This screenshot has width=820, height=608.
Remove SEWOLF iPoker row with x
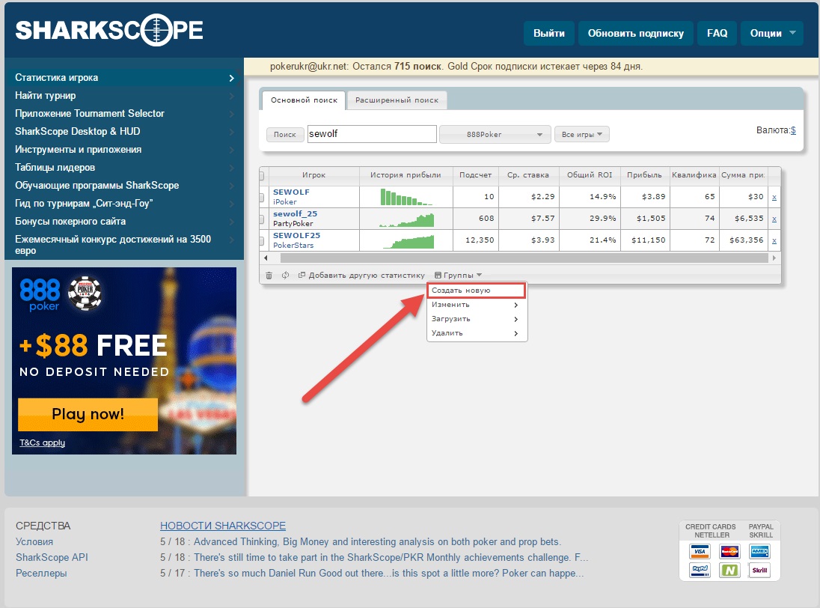pyautogui.click(x=774, y=197)
